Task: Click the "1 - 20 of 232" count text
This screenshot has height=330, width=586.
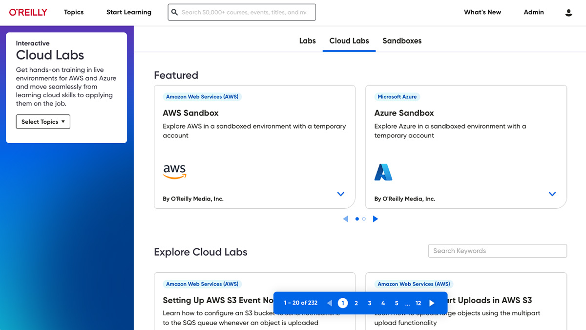Action: coord(301,303)
